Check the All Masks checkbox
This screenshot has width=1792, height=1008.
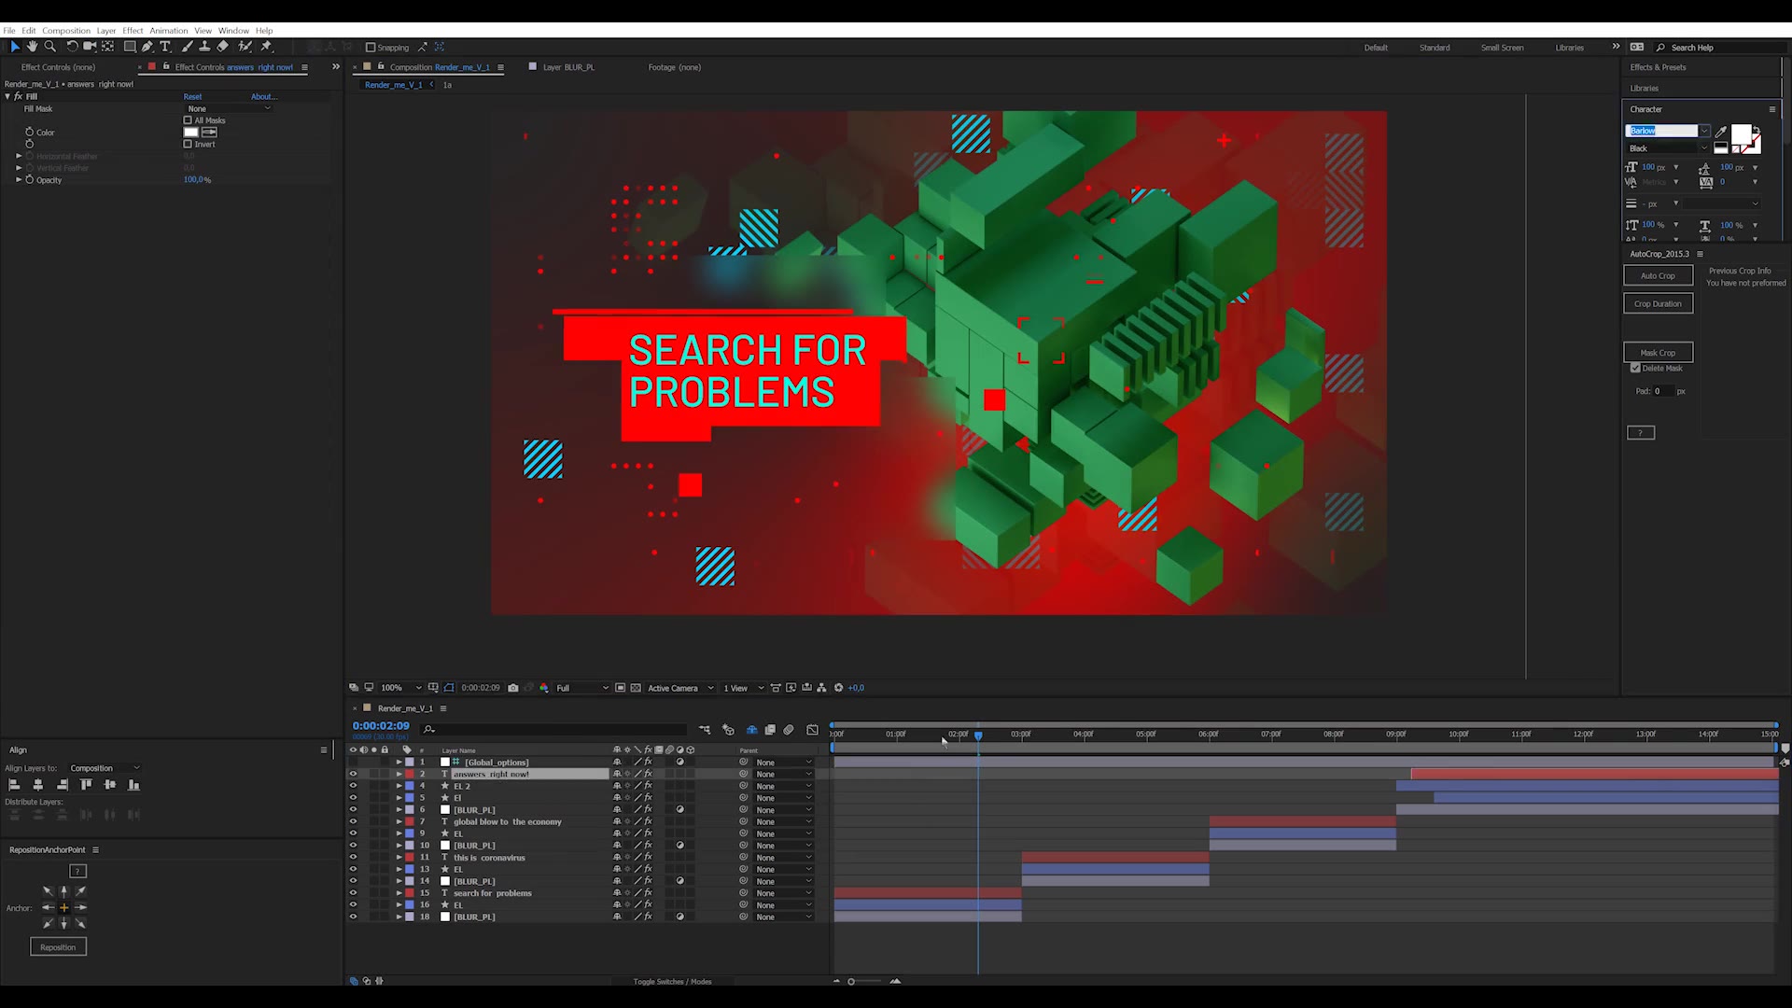[x=188, y=120]
